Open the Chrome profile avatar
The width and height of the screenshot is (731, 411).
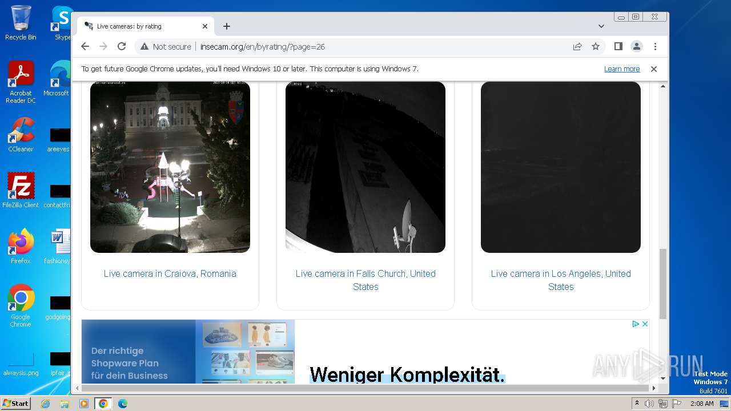click(637, 46)
